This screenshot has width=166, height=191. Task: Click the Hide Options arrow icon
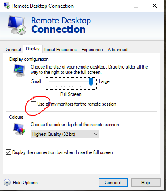[7, 183]
